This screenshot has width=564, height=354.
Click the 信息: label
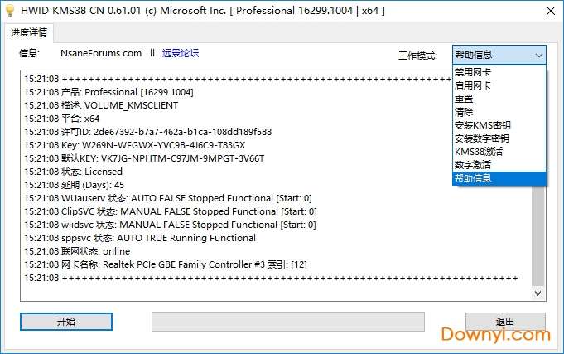click(x=29, y=53)
